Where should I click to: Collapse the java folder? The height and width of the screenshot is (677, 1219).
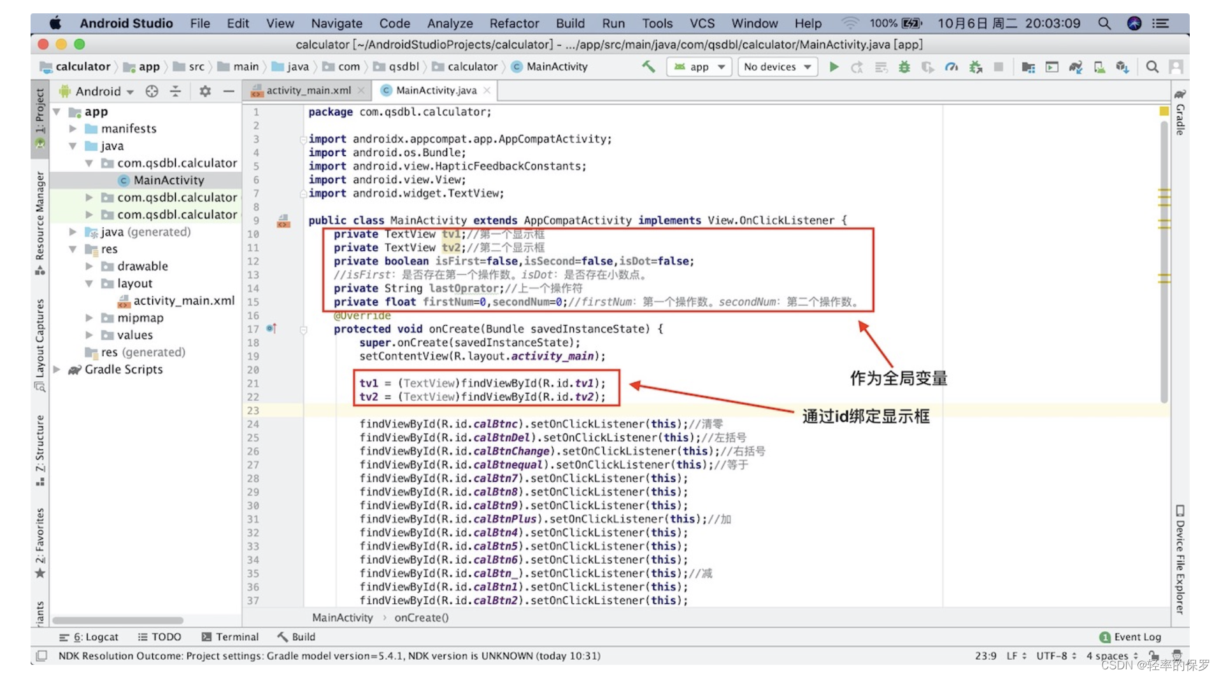(x=73, y=146)
